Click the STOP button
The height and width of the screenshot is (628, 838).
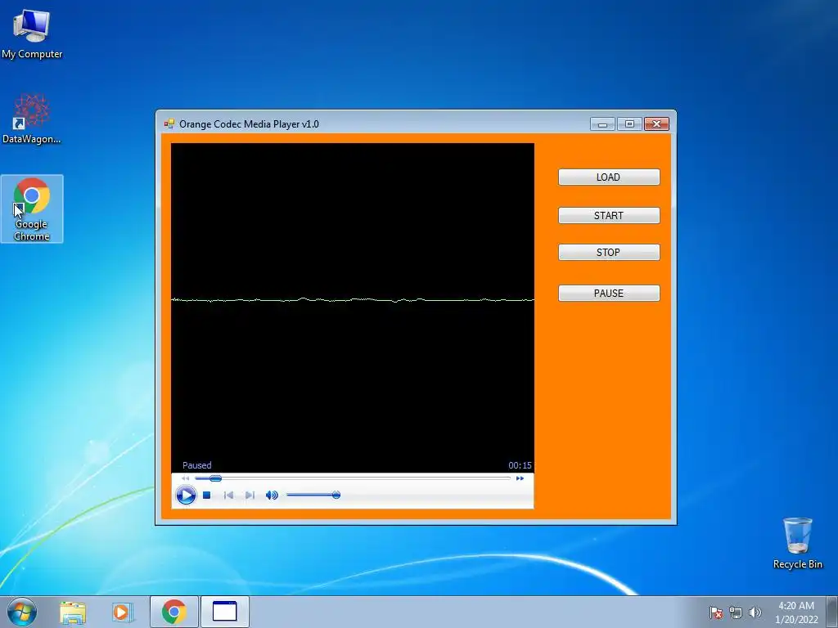609,253
